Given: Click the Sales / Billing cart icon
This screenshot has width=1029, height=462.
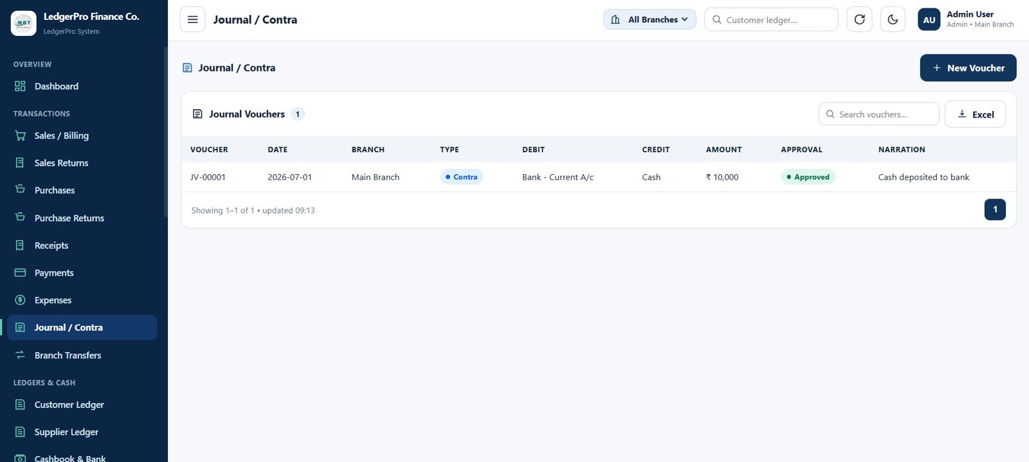Looking at the screenshot, I should pos(20,136).
